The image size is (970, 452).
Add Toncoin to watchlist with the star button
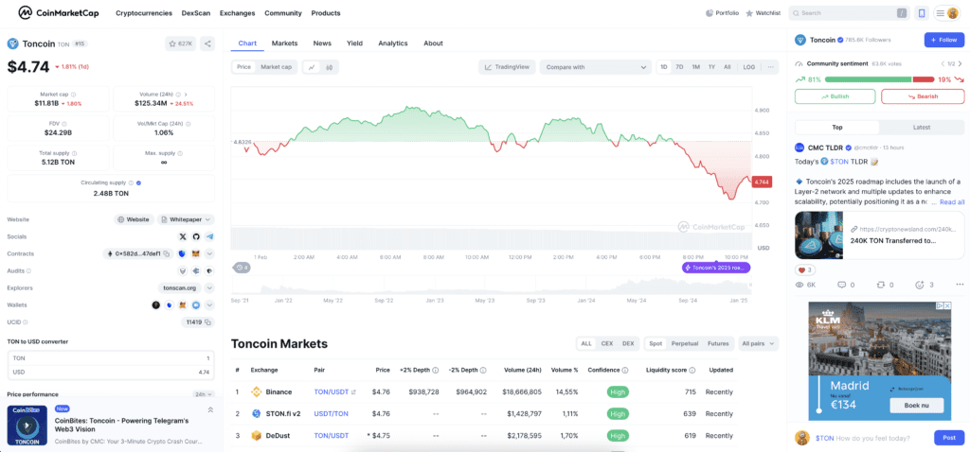[179, 43]
